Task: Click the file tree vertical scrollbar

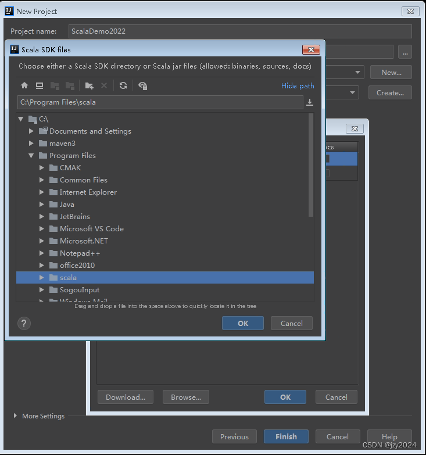Action: (311, 165)
